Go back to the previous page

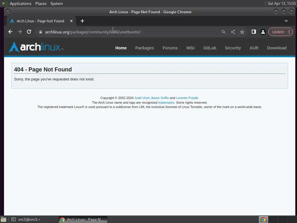(x=10, y=32)
